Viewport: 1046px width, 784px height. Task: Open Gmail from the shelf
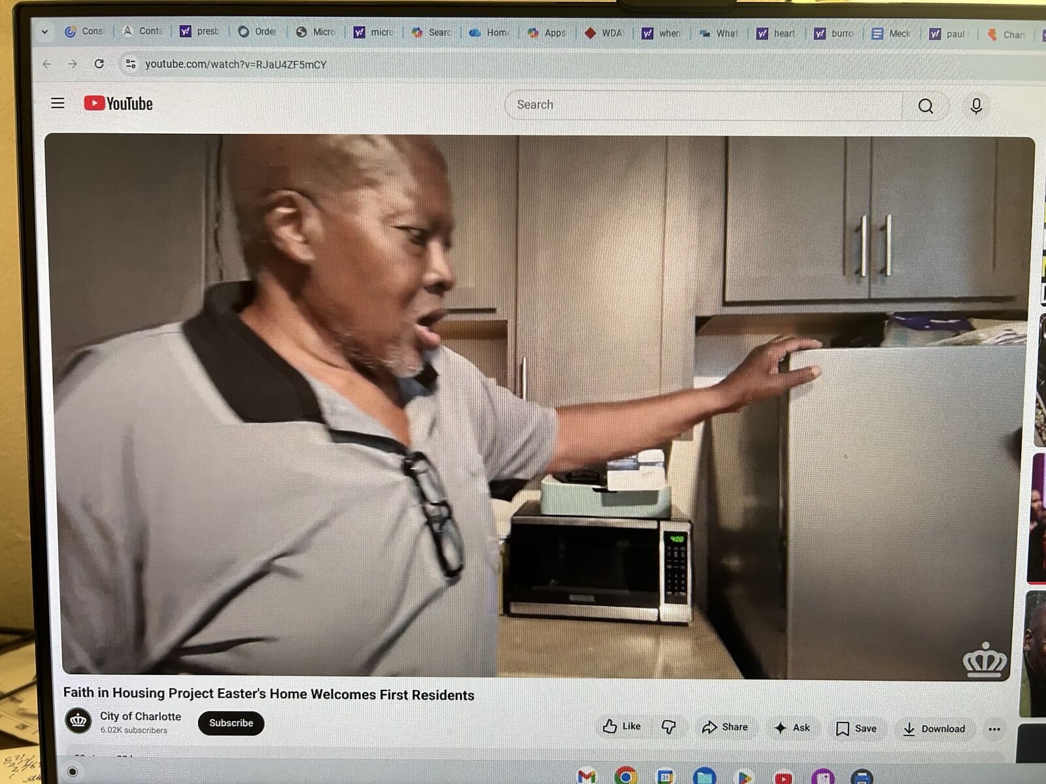click(587, 776)
